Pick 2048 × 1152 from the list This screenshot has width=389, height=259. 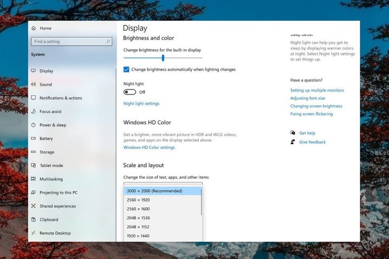point(163,227)
